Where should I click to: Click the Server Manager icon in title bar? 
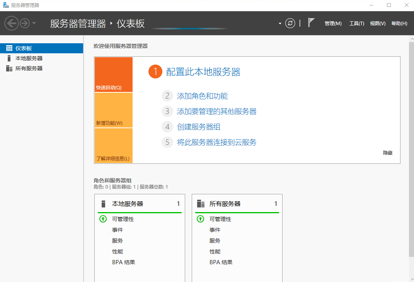(5, 5)
